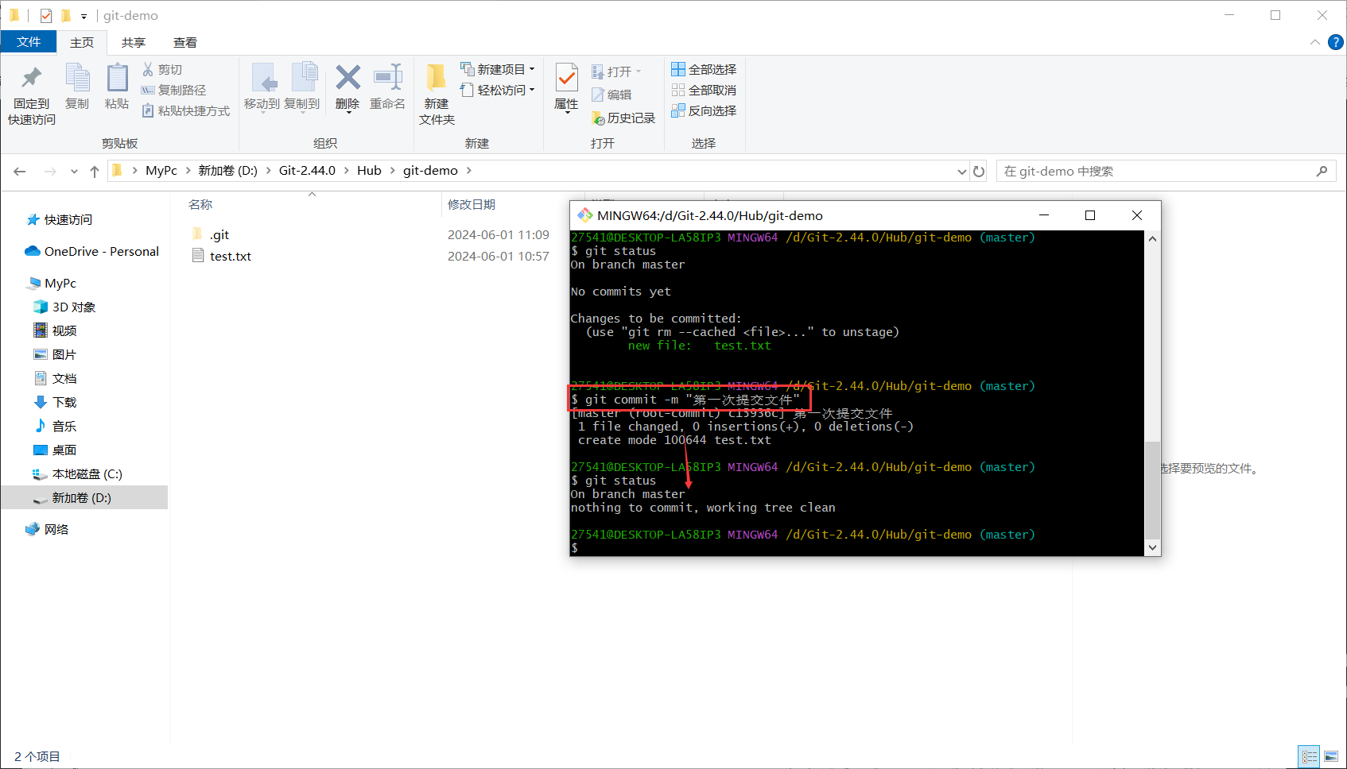
Task: Click the Move to (移动到) icon
Action: 263,78
